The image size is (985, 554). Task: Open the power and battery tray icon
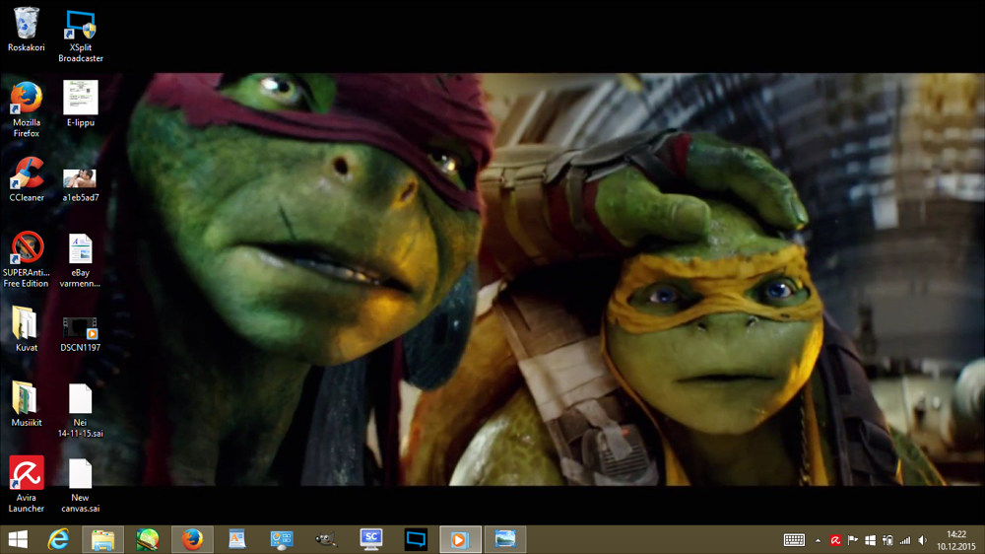(x=887, y=540)
